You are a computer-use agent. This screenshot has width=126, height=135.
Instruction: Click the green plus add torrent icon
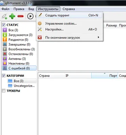click(12, 16)
